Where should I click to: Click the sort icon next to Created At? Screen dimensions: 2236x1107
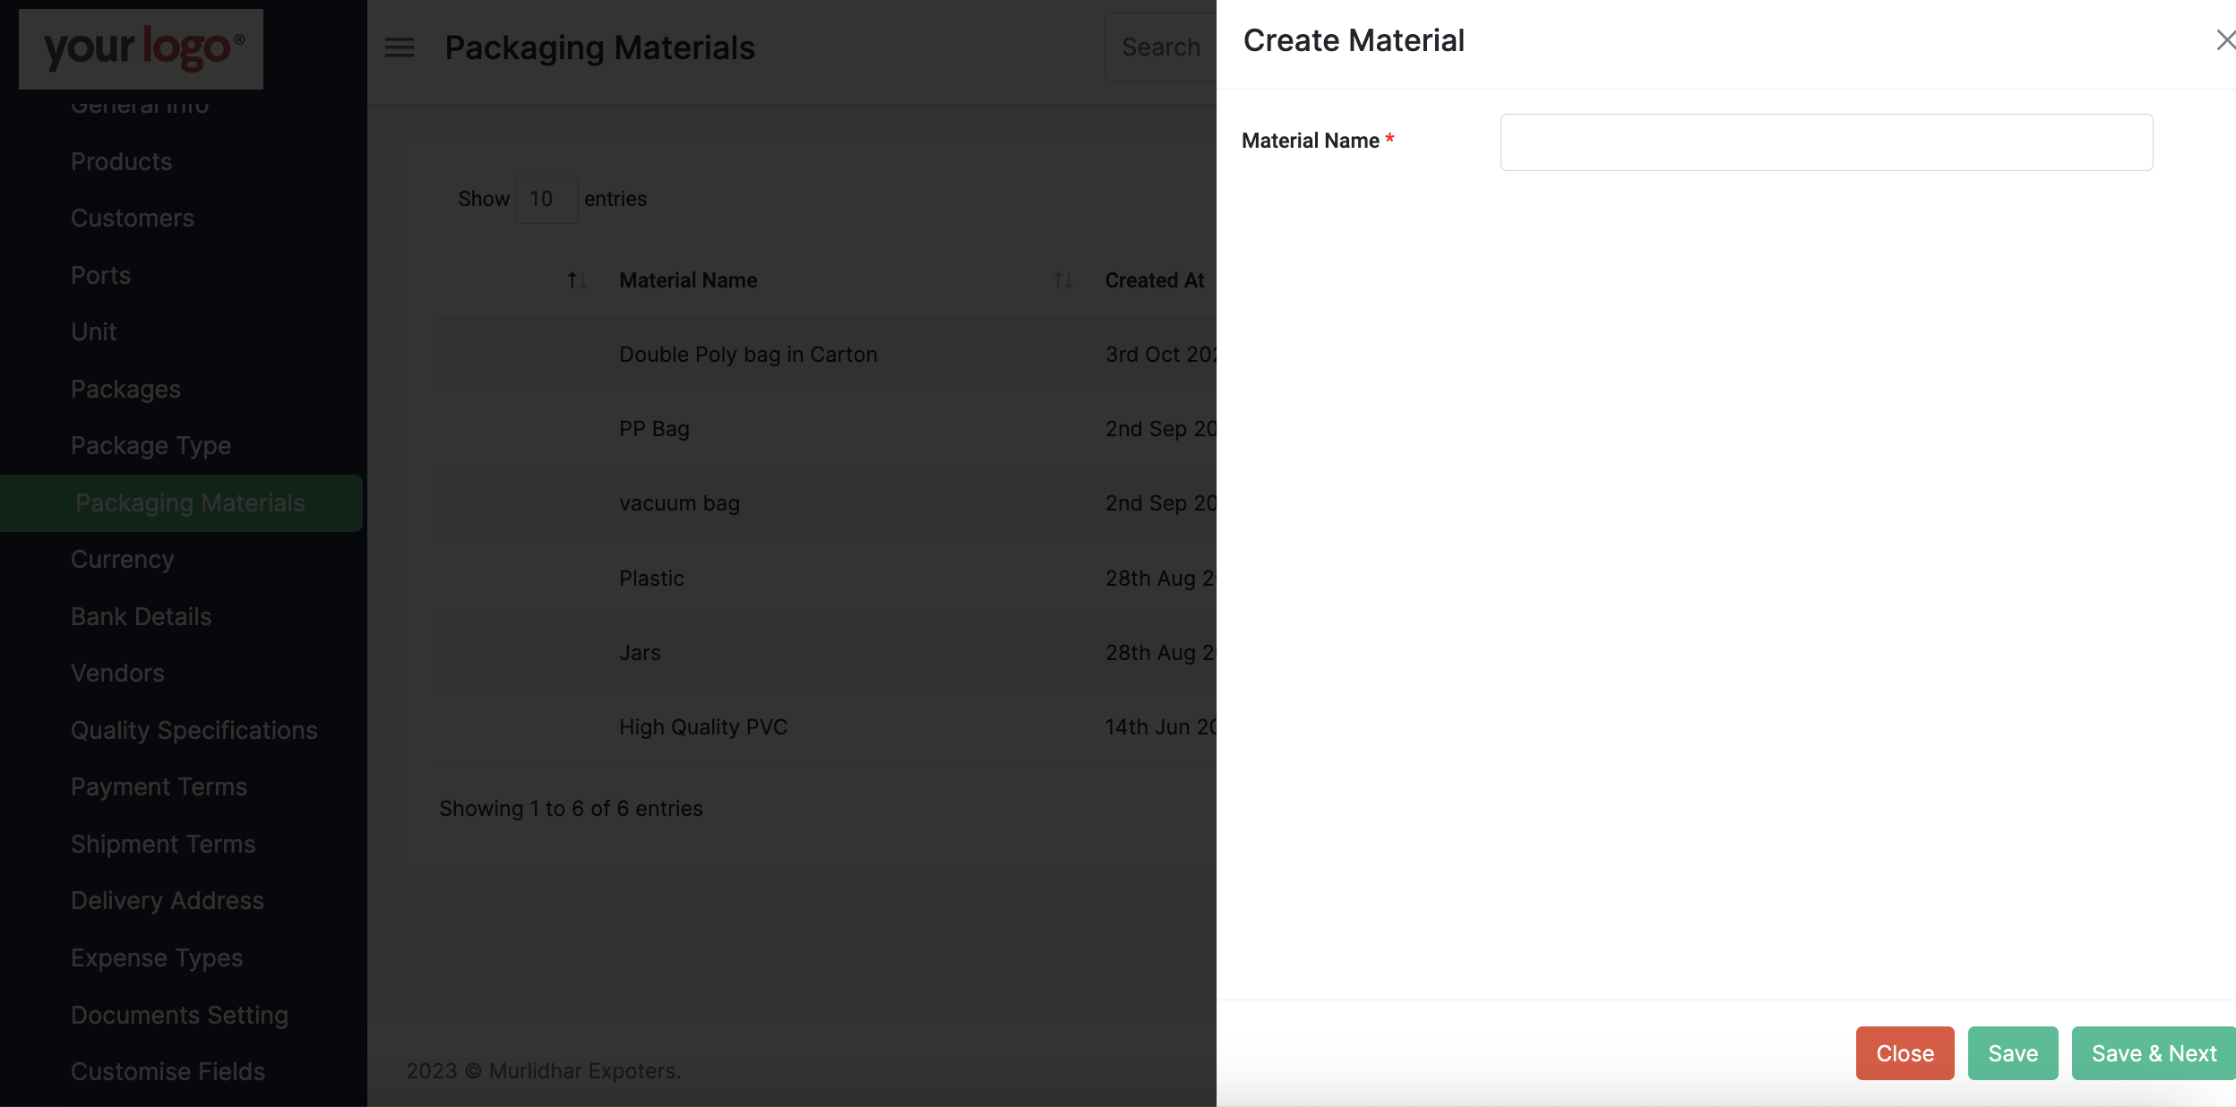pos(1063,280)
